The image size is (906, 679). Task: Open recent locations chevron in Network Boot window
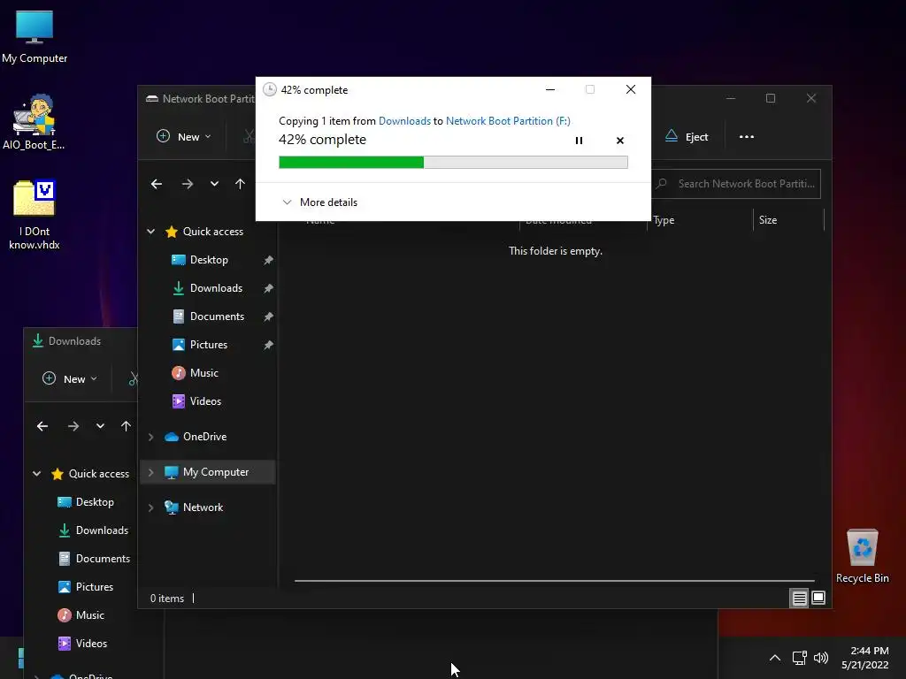(214, 184)
